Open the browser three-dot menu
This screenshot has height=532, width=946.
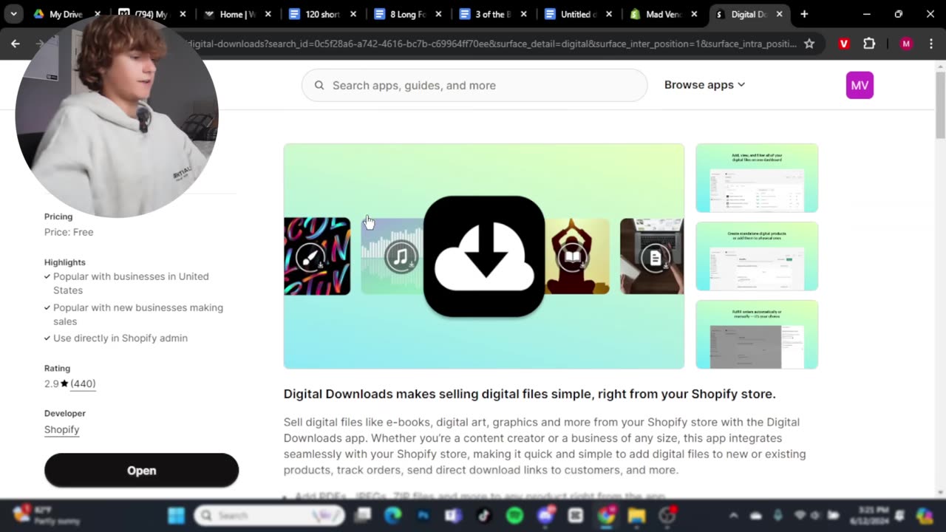930,44
